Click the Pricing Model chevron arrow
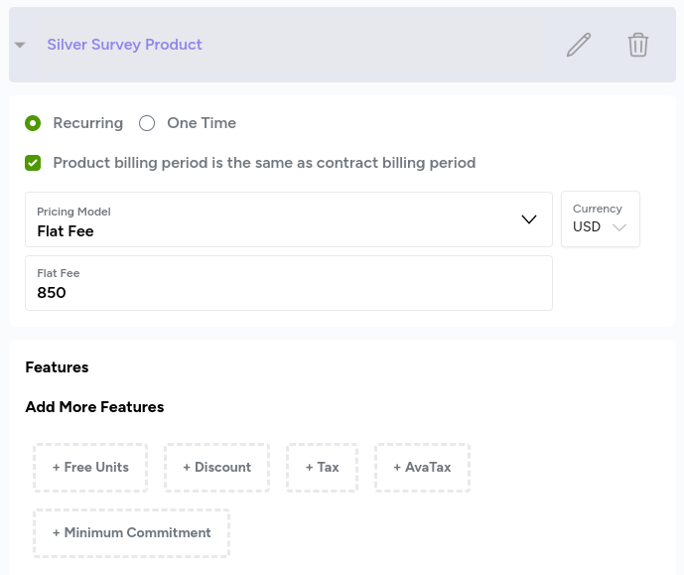The height and width of the screenshot is (575, 684). pos(529,219)
